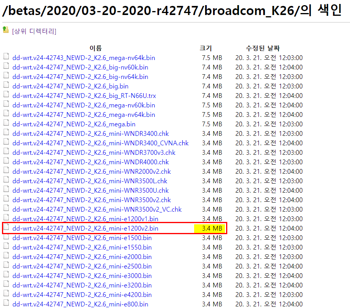Click file icon beside mini-WNR2000v2.chk
Viewport: 350px width, 308px height.
[6, 170]
